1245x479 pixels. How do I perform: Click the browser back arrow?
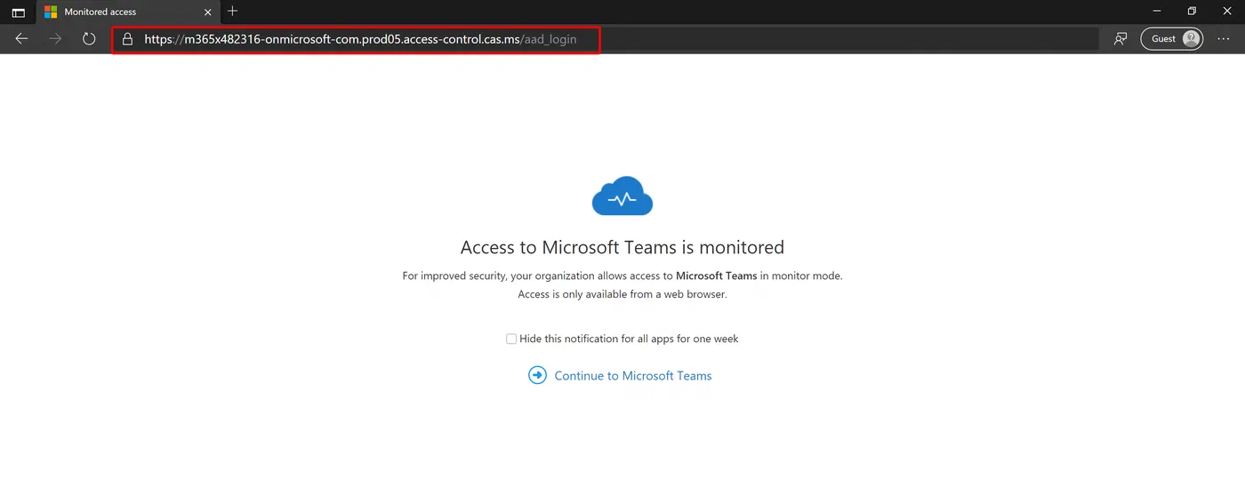coord(21,39)
